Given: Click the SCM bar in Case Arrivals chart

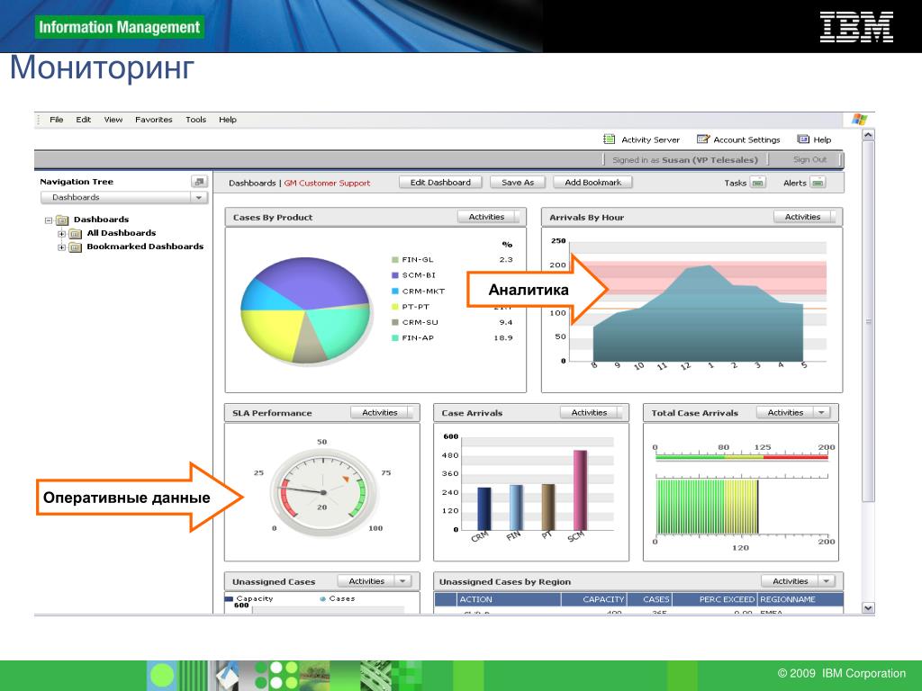Looking at the screenshot, I should click(580, 490).
